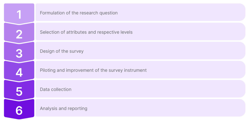Click the number 1 step badge

(19, 14)
